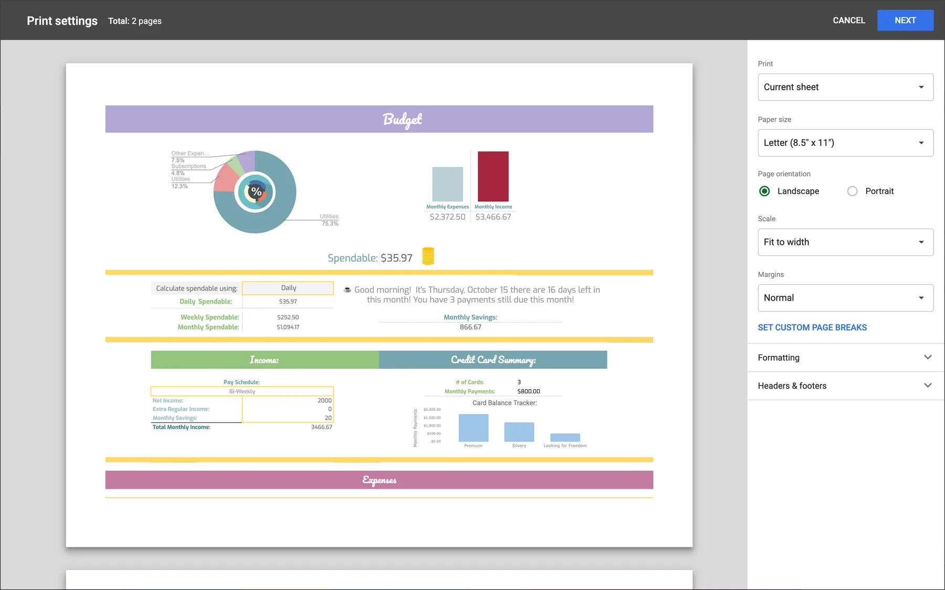Image resolution: width=945 pixels, height=590 pixels.
Task: Select Portrait page orientation
Action: 853,191
